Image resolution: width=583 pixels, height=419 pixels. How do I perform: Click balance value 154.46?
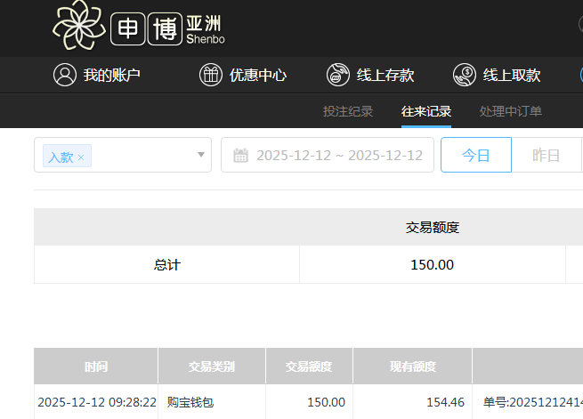(445, 402)
